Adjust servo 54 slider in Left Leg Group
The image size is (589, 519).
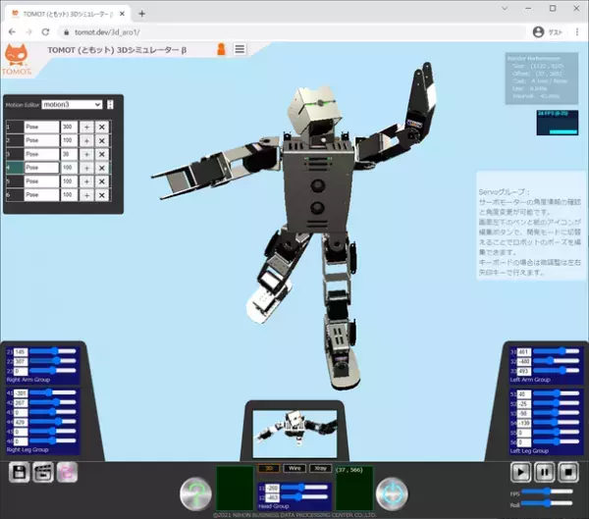coord(557,423)
